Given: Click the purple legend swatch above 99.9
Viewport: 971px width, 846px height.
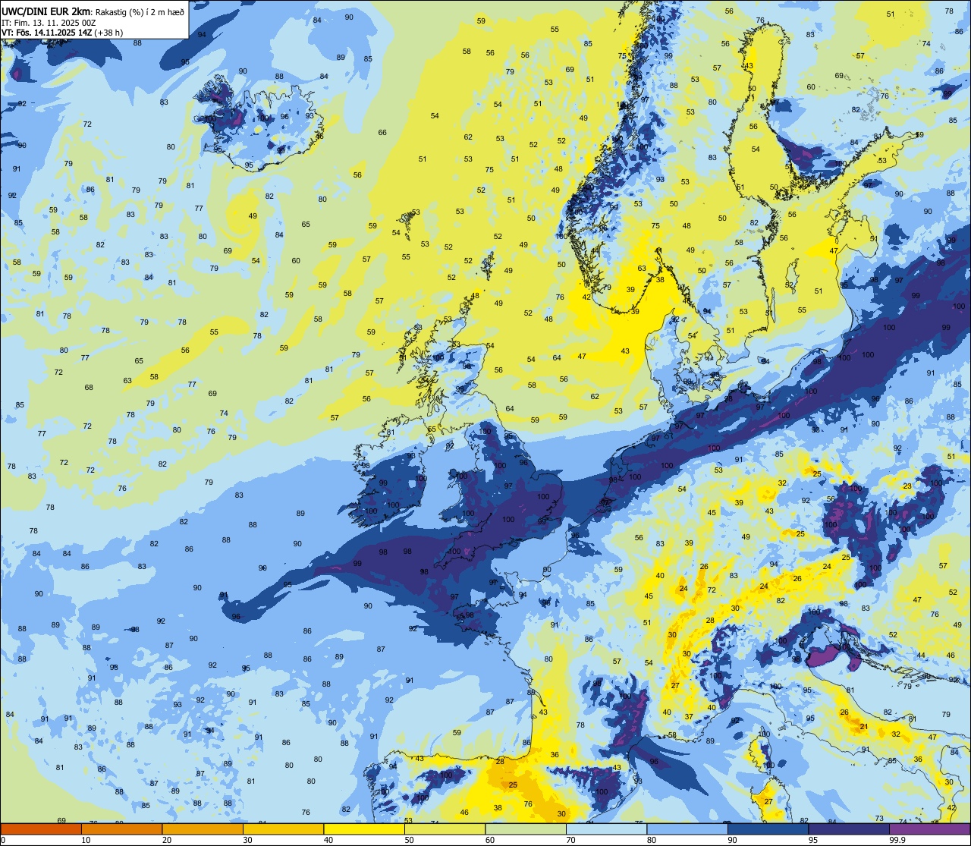Looking at the screenshot, I should pos(929,829).
